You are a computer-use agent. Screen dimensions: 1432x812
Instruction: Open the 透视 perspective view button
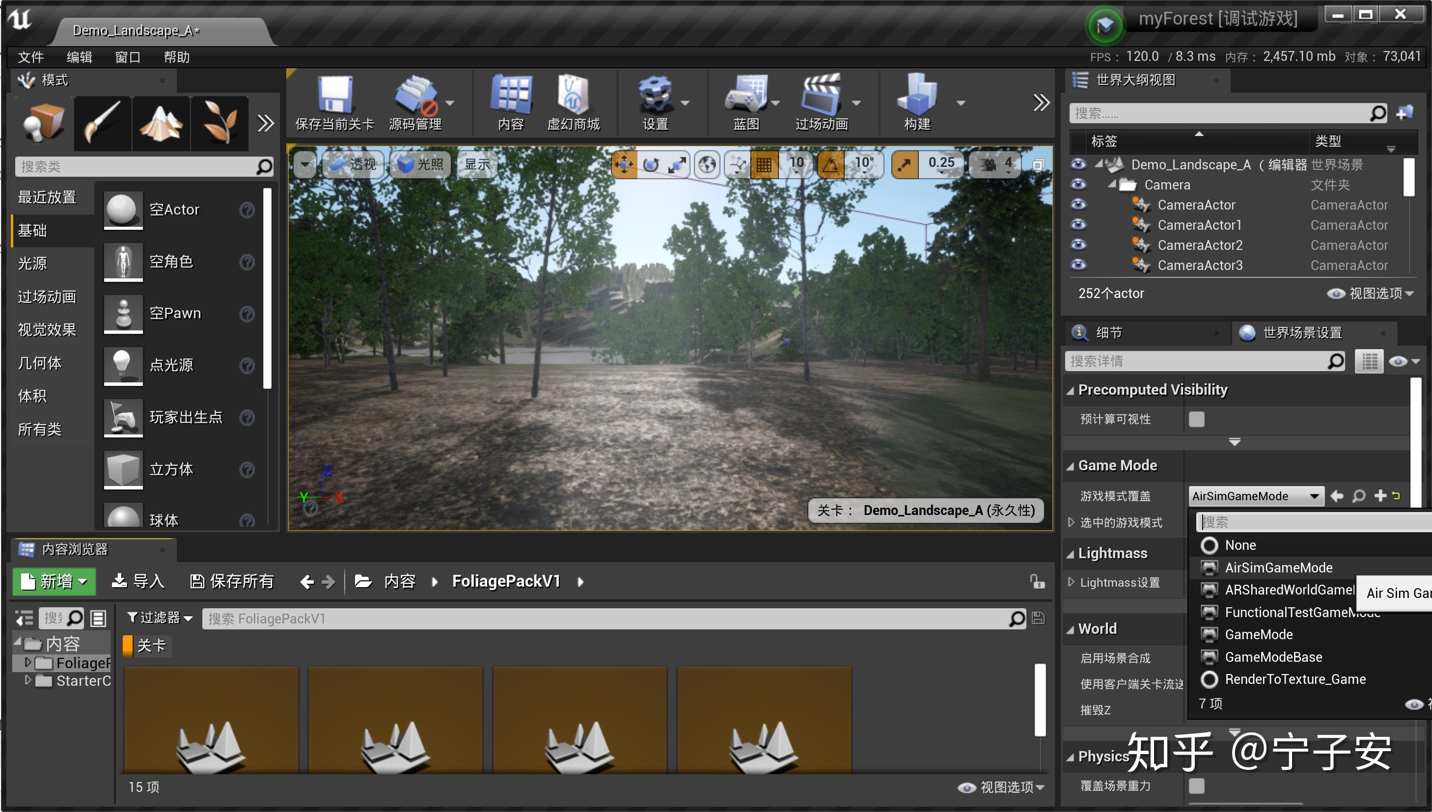pyautogui.click(x=354, y=164)
